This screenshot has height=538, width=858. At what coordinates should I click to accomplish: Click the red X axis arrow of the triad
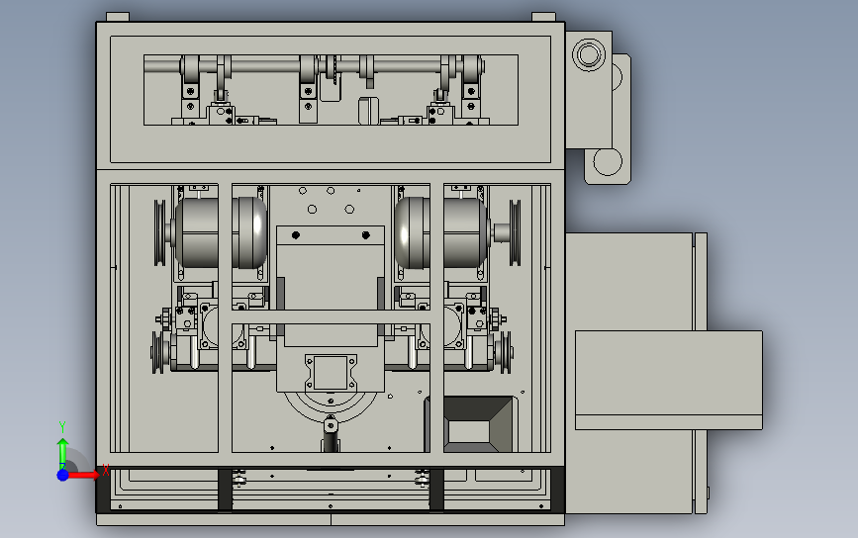(84, 475)
